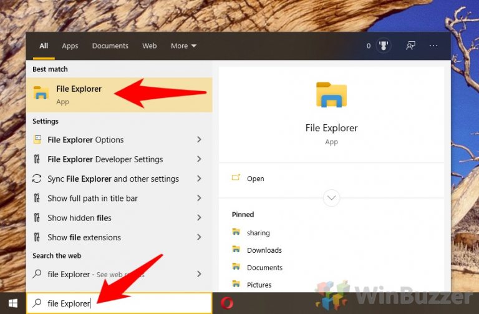Click the Downloads pinned folder icon
The width and height of the screenshot is (479, 314).
click(x=236, y=250)
